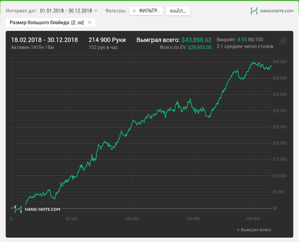Click the Размер большого блайнда filter chip
This screenshot has height=242, width=299.
(x=50, y=23)
